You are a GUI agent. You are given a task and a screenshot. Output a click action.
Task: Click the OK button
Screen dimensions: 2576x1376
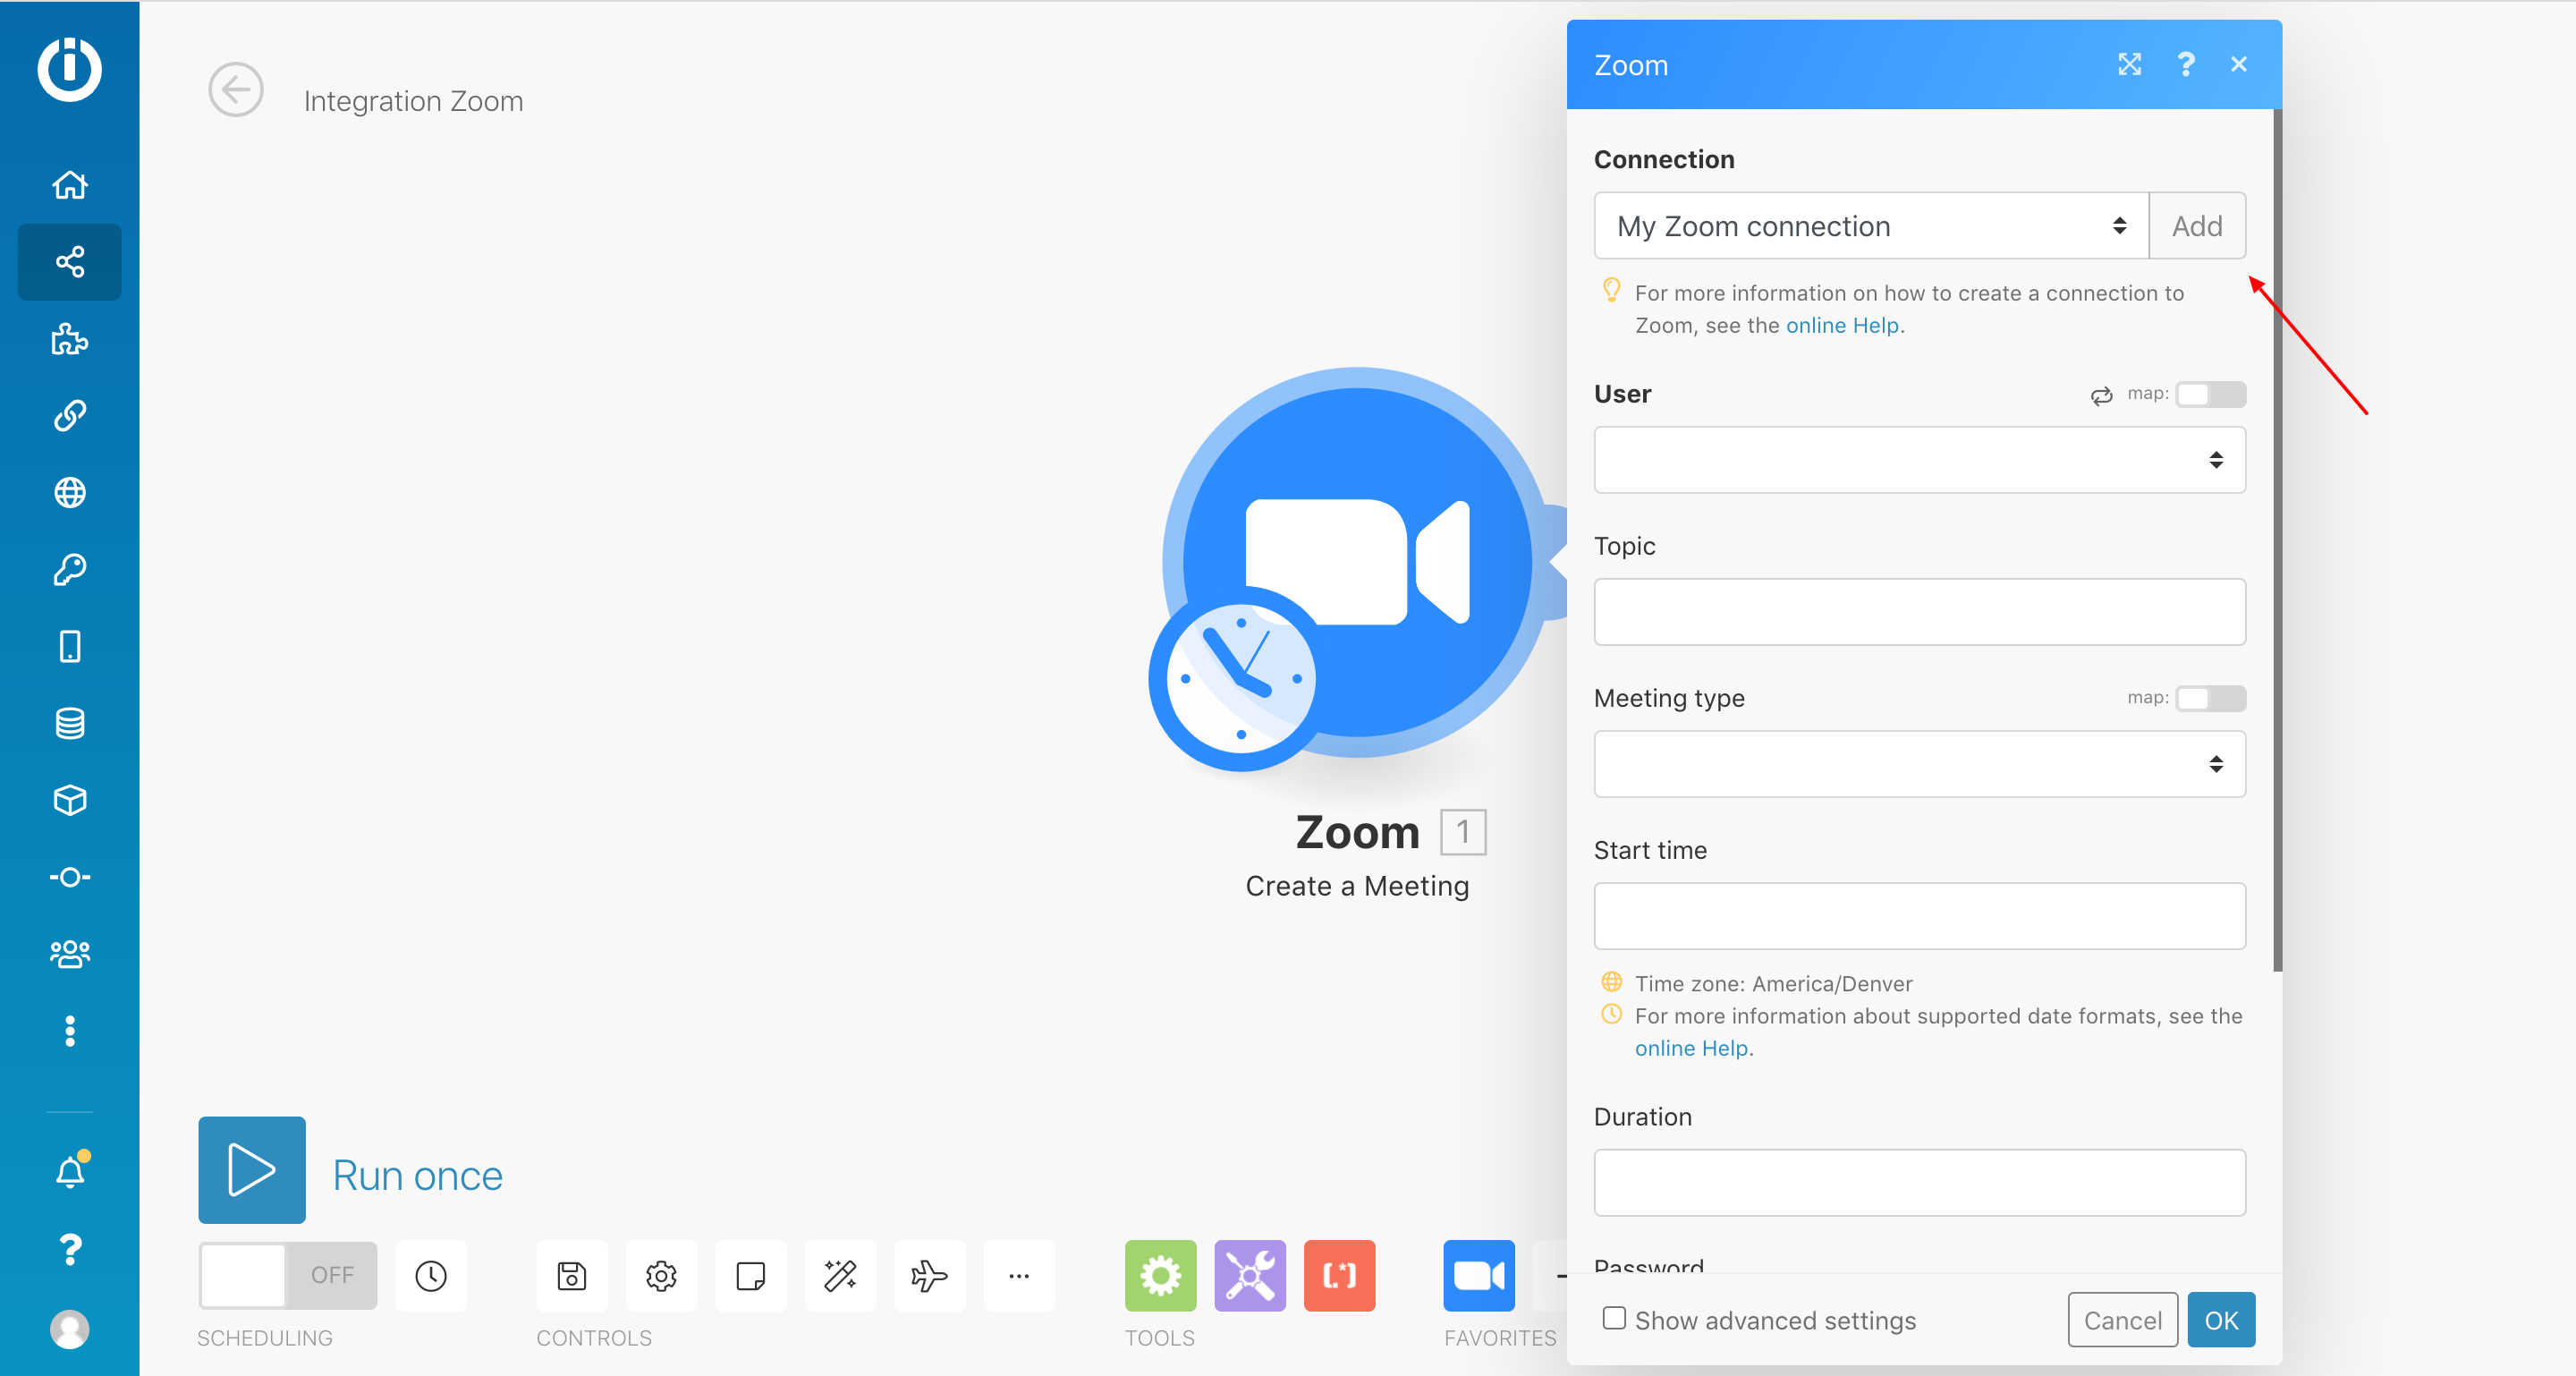tap(2219, 1320)
